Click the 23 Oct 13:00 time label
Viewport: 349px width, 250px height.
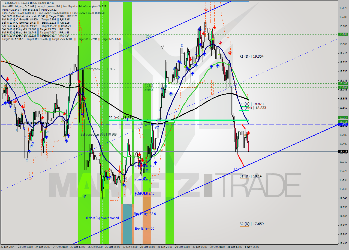click(x=25, y=247)
